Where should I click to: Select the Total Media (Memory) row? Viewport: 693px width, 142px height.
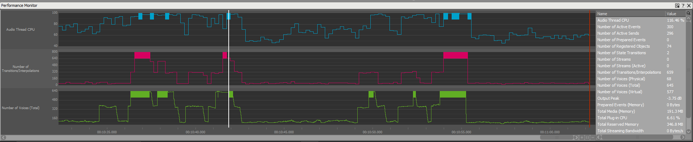click(x=641, y=111)
